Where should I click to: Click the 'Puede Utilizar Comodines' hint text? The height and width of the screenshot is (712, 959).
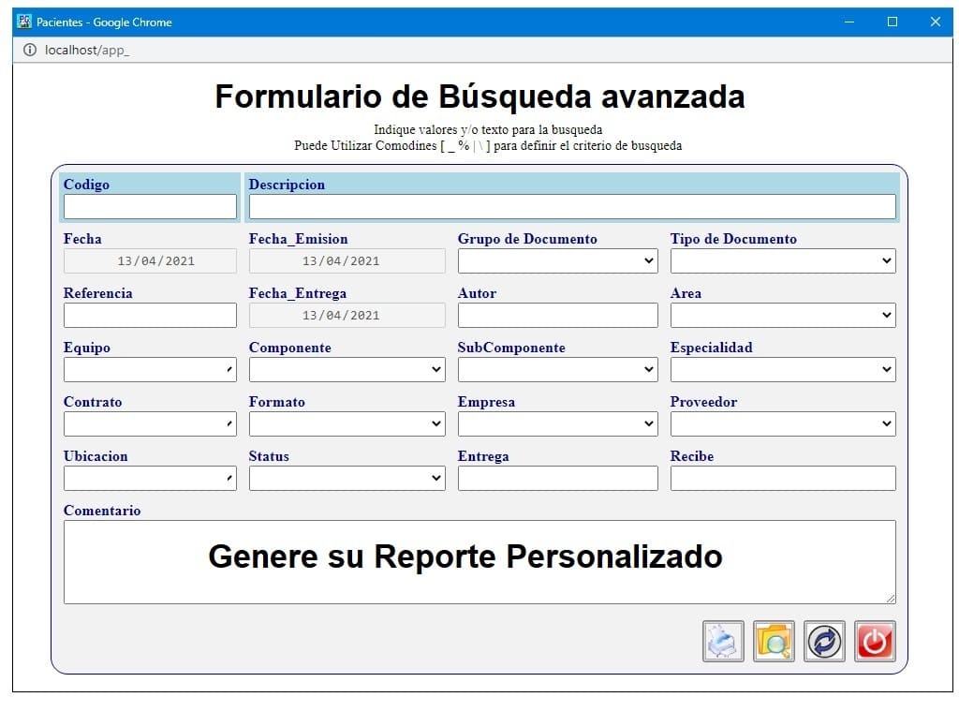(x=488, y=145)
